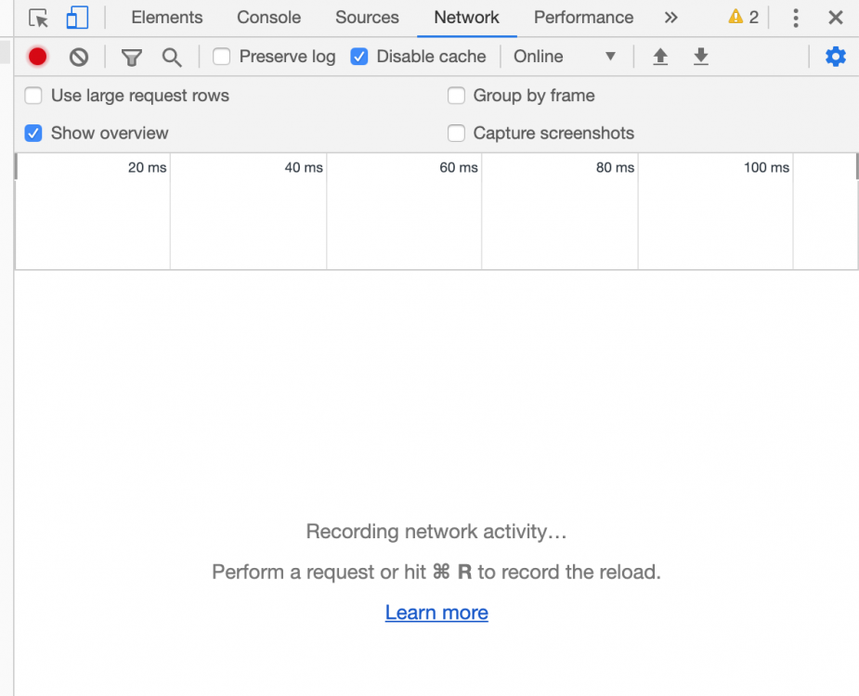Open DevTools settings gear

coord(835,57)
